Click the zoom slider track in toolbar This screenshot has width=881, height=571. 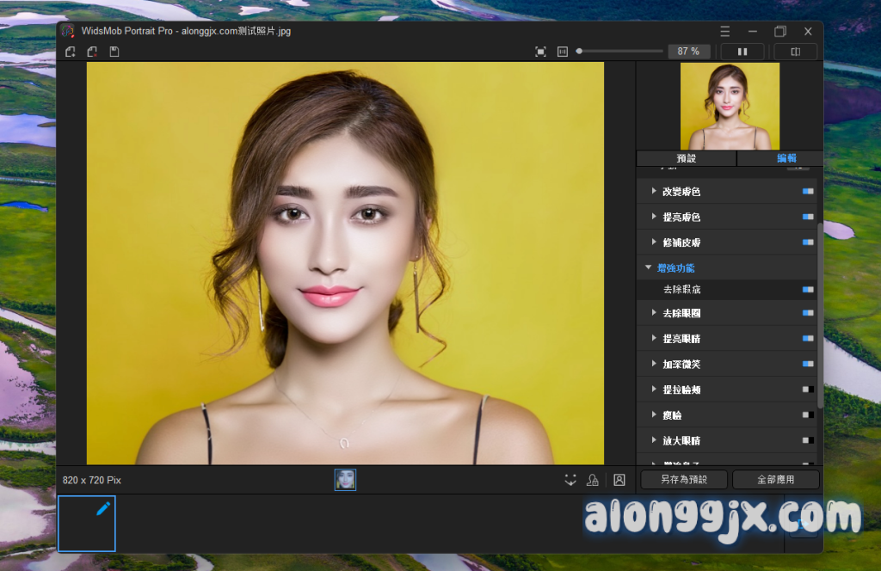point(621,52)
